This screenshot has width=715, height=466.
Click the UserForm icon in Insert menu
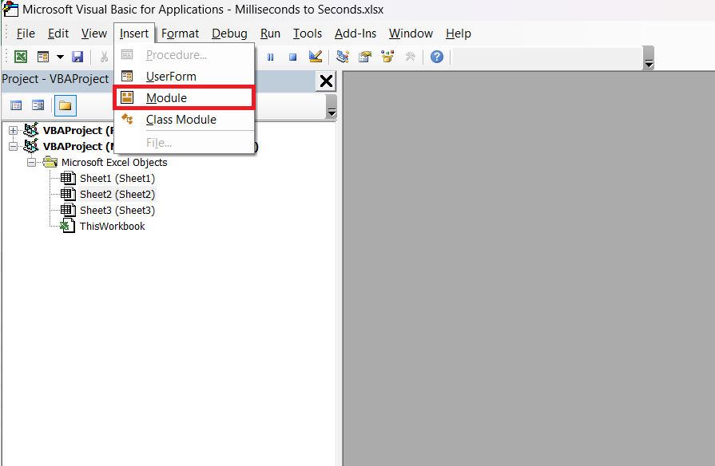click(127, 76)
